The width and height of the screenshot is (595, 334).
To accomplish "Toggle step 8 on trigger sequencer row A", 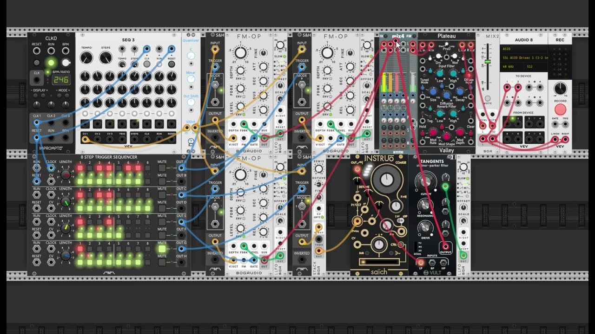I will tap(147, 168).
